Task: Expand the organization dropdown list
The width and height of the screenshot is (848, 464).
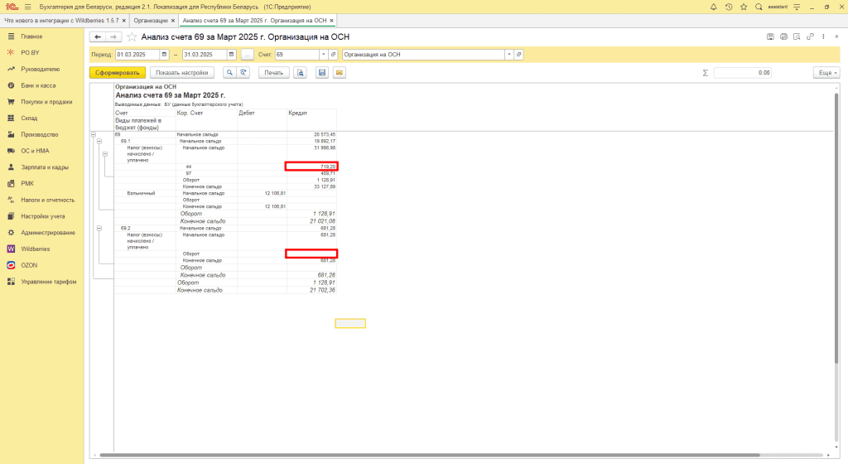Action: (508, 55)
